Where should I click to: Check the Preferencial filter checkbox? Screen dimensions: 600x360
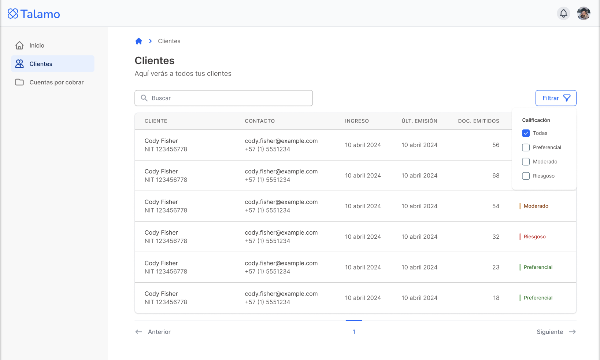[x=526, y=147]
